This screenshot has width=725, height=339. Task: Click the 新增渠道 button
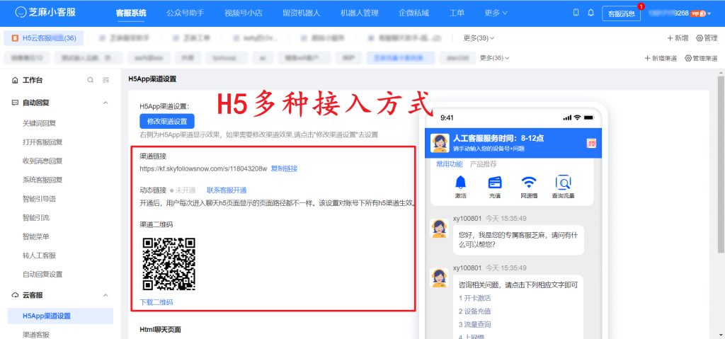click(x=661, y=58)
